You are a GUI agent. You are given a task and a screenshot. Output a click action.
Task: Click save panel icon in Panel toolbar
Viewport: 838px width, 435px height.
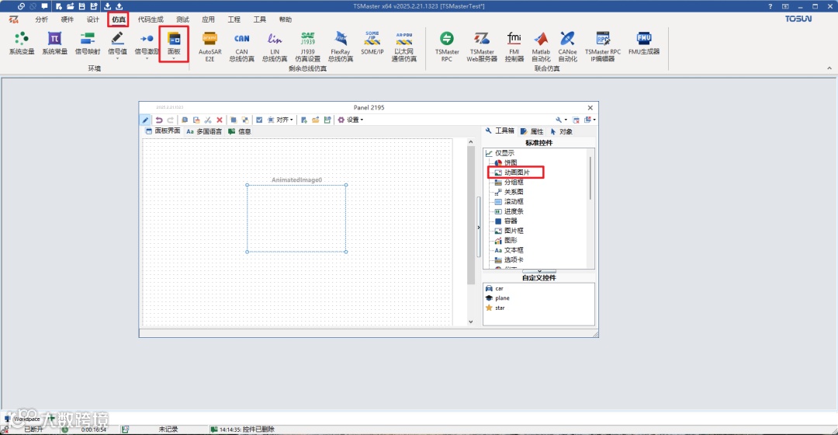pos(327,120)
